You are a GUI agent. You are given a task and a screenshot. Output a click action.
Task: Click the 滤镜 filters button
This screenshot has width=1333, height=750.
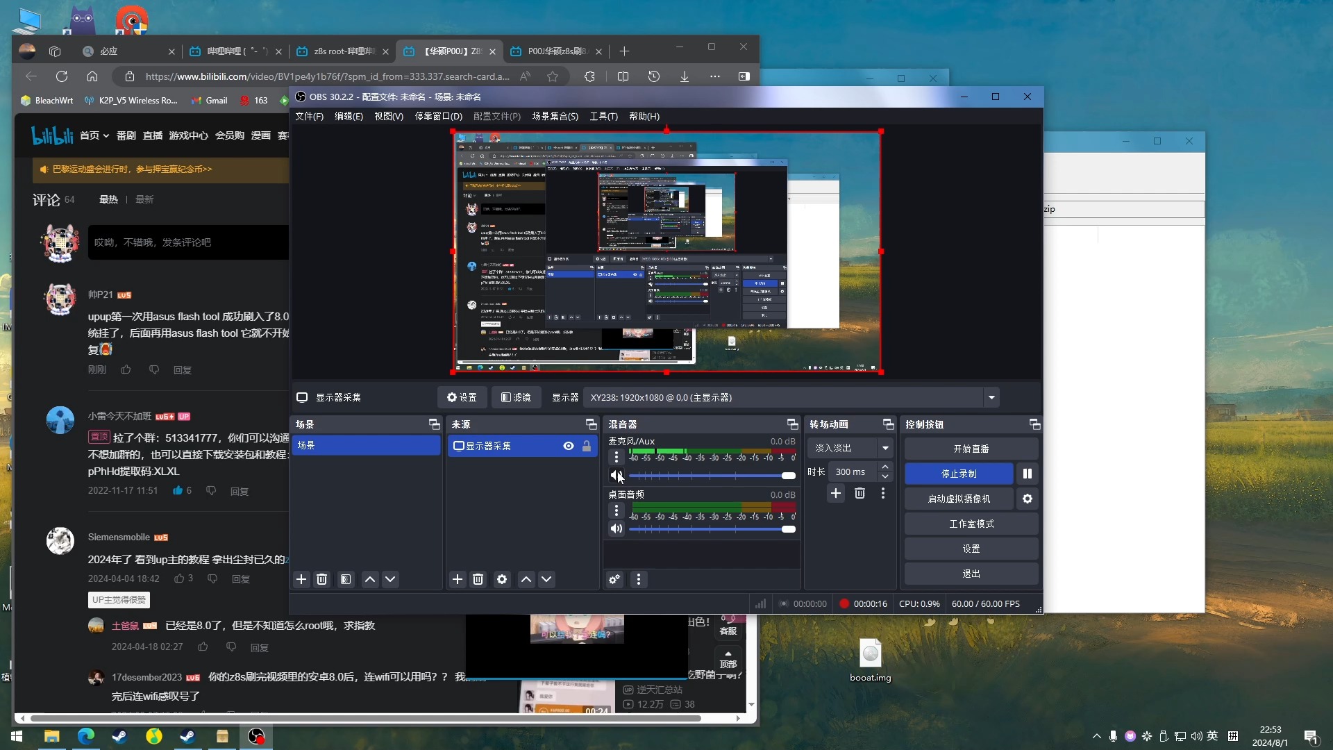point(516,397)
